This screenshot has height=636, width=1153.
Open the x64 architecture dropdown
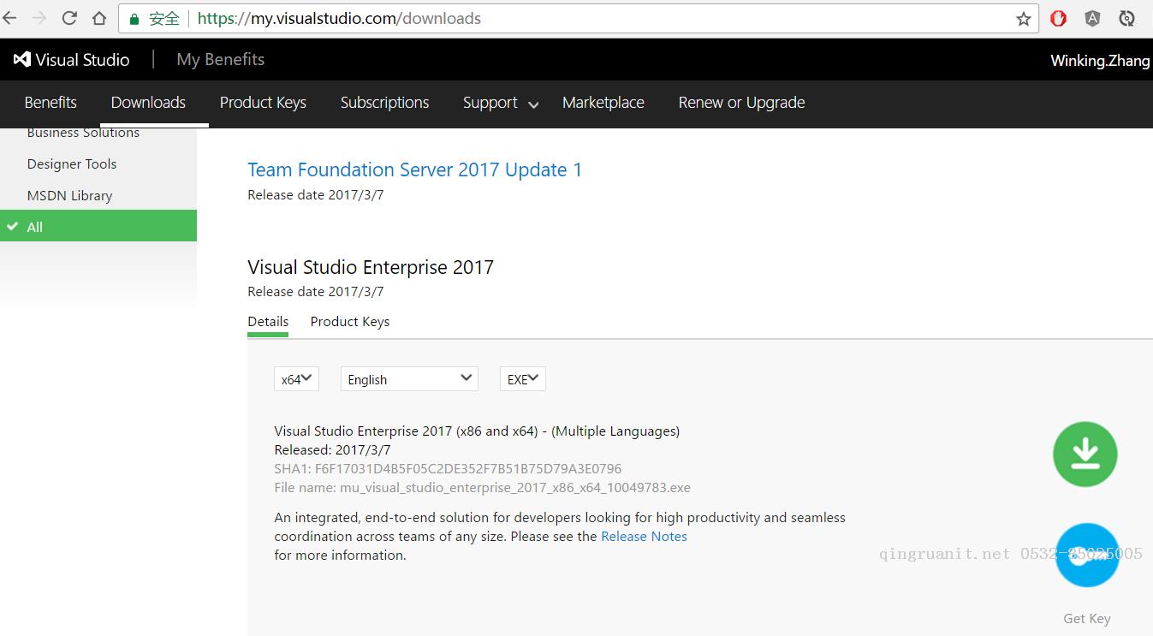(296, 379)
